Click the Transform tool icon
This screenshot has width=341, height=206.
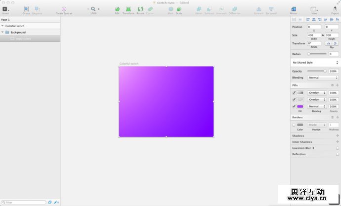128,9
